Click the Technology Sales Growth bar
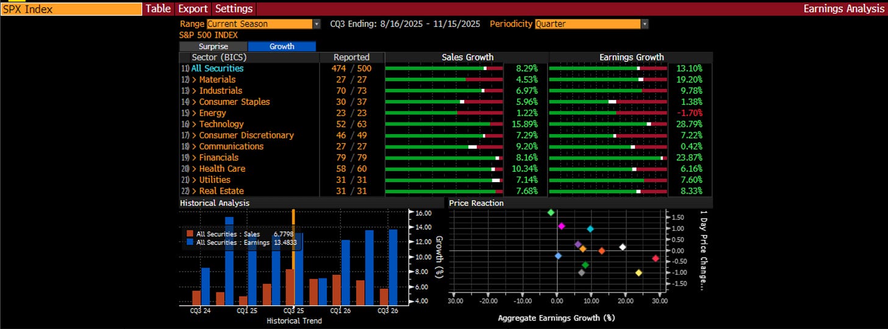The width and height of the screenshot is (888, 329). click(444, 124)
